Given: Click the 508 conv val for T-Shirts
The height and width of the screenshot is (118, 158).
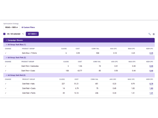Looking at the screenshot, I should point(98,53).
